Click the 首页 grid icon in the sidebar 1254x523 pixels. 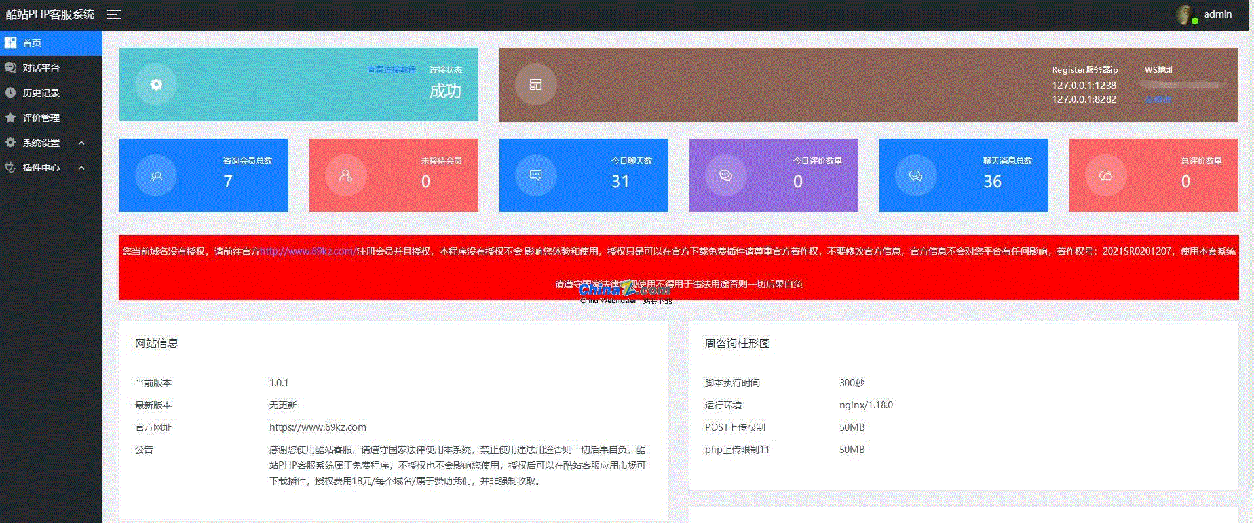(10, 43)
